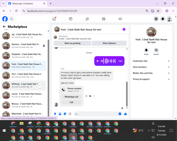This screenshot has height=141, width=177.
Task: Attach a file using the photo icon
Action: point(60,114)
